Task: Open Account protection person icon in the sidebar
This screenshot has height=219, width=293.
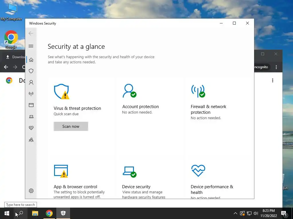Action: coord(31,82)
